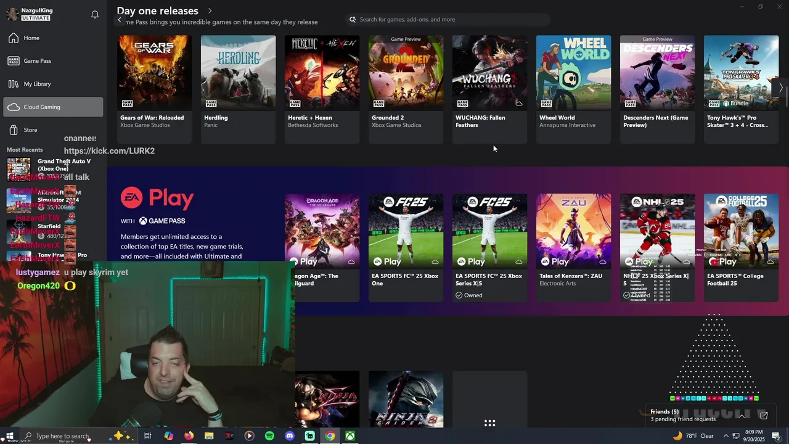The image size is (789, 444).
Task: Click the EA Play logo heading
Action: [x=157, y=198]
